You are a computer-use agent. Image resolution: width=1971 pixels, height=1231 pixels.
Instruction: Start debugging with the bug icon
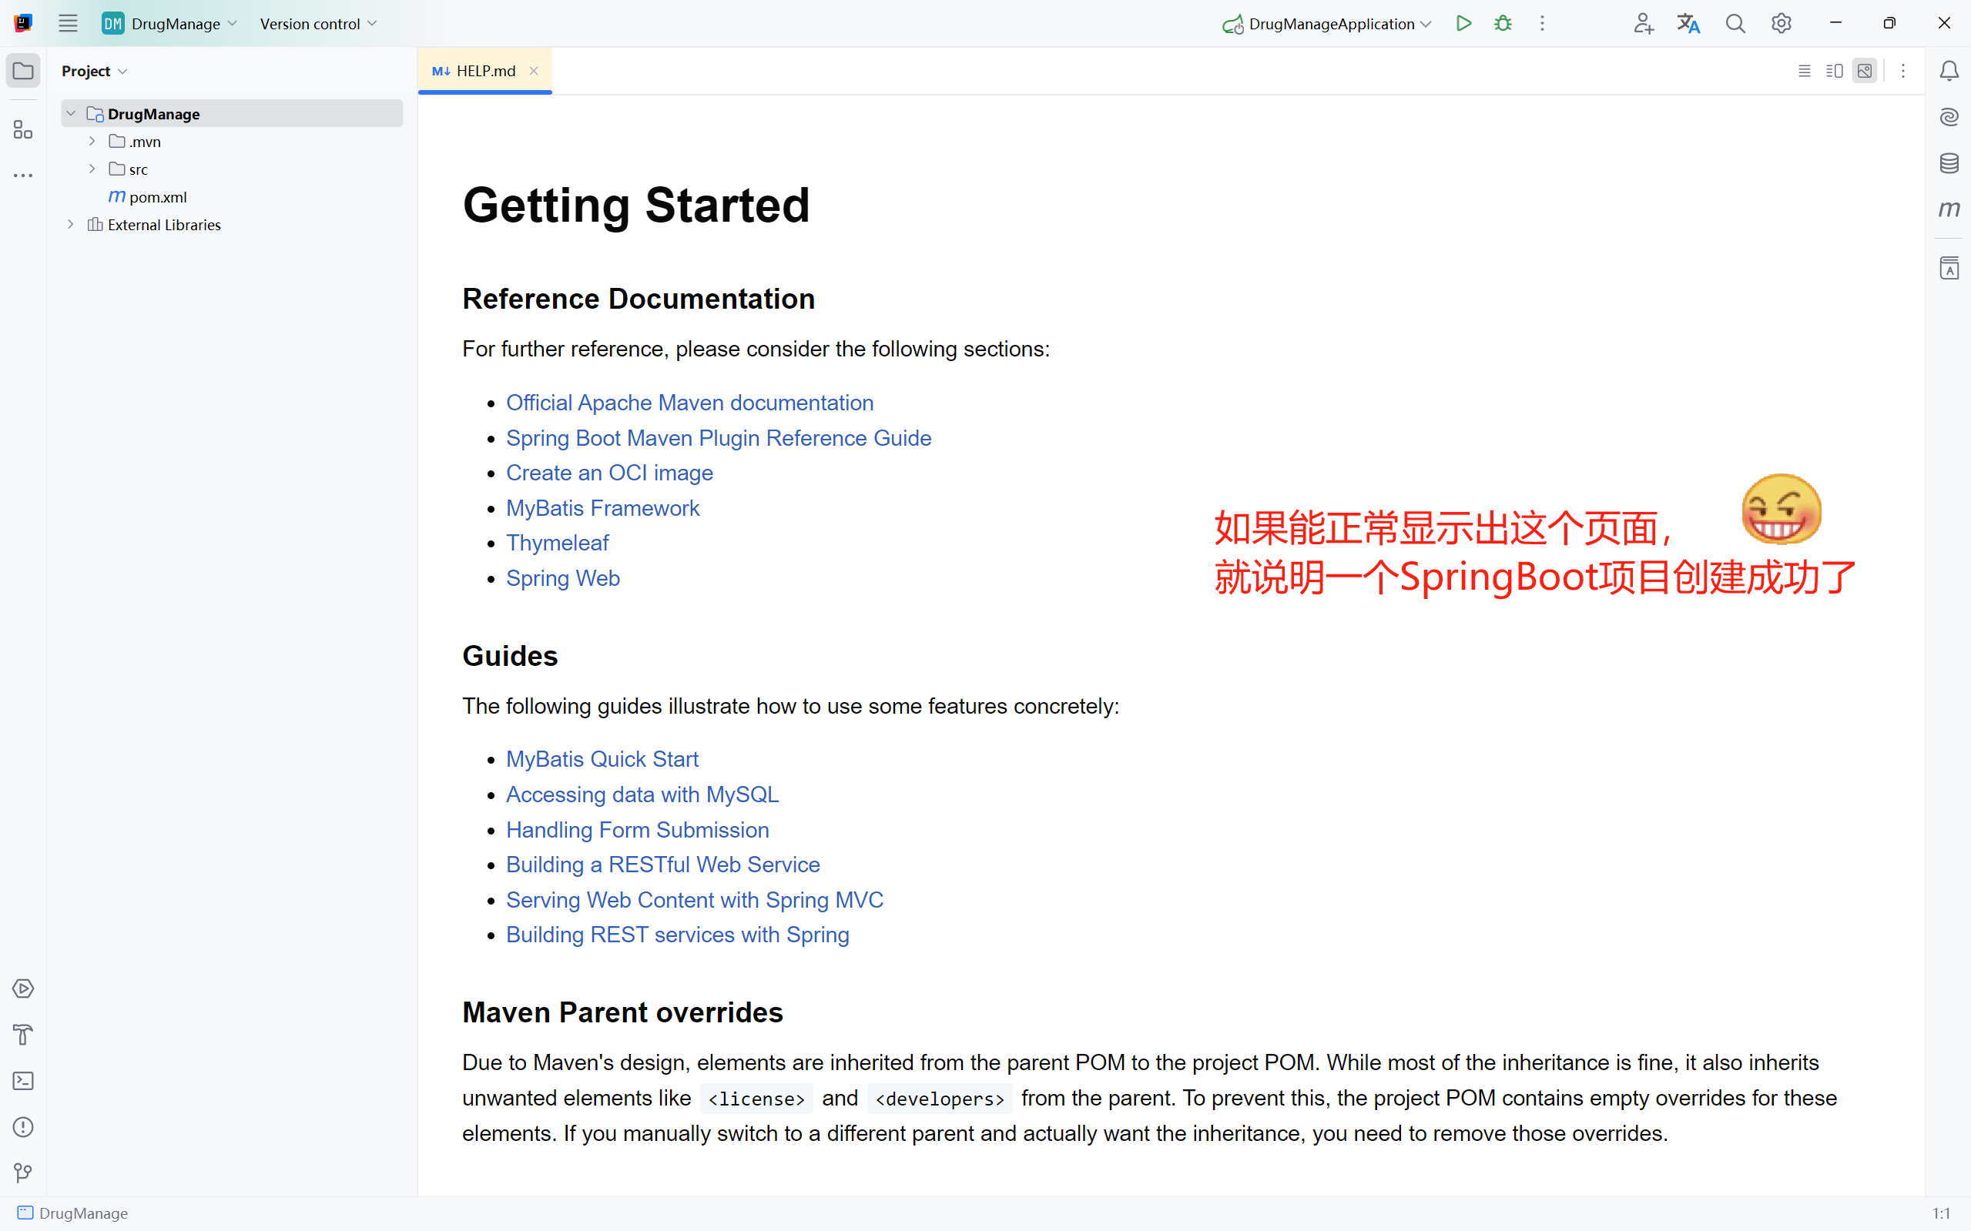(x=1503, y=24)
